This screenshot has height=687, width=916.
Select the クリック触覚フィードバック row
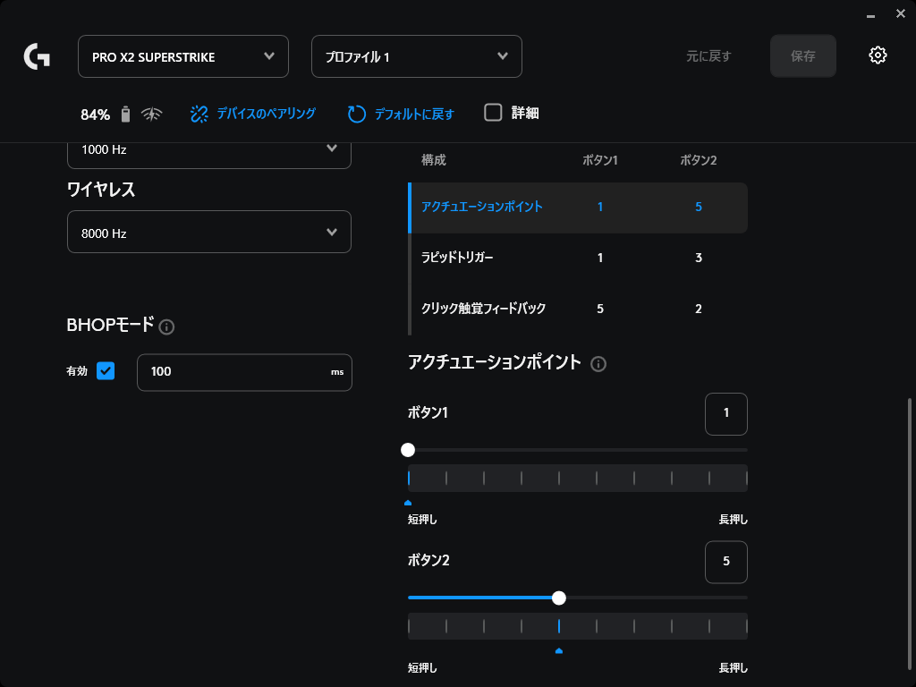[577, 309]
